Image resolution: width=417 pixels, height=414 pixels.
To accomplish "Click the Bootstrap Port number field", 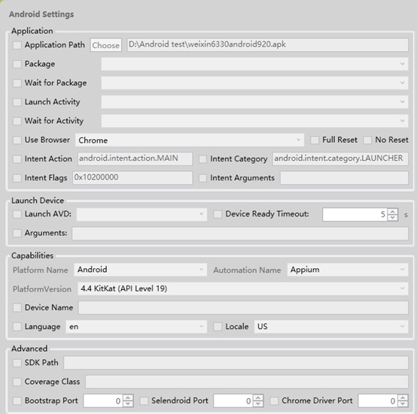I will point(103,400).
